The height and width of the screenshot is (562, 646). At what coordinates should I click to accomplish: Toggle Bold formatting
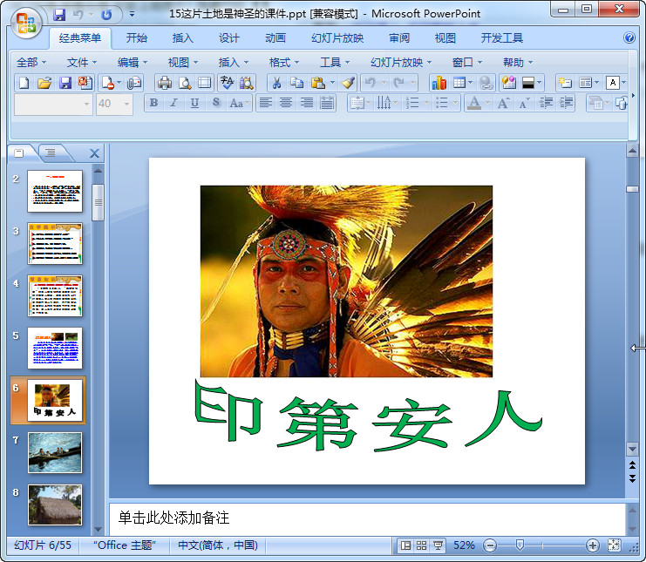[153, 103]
